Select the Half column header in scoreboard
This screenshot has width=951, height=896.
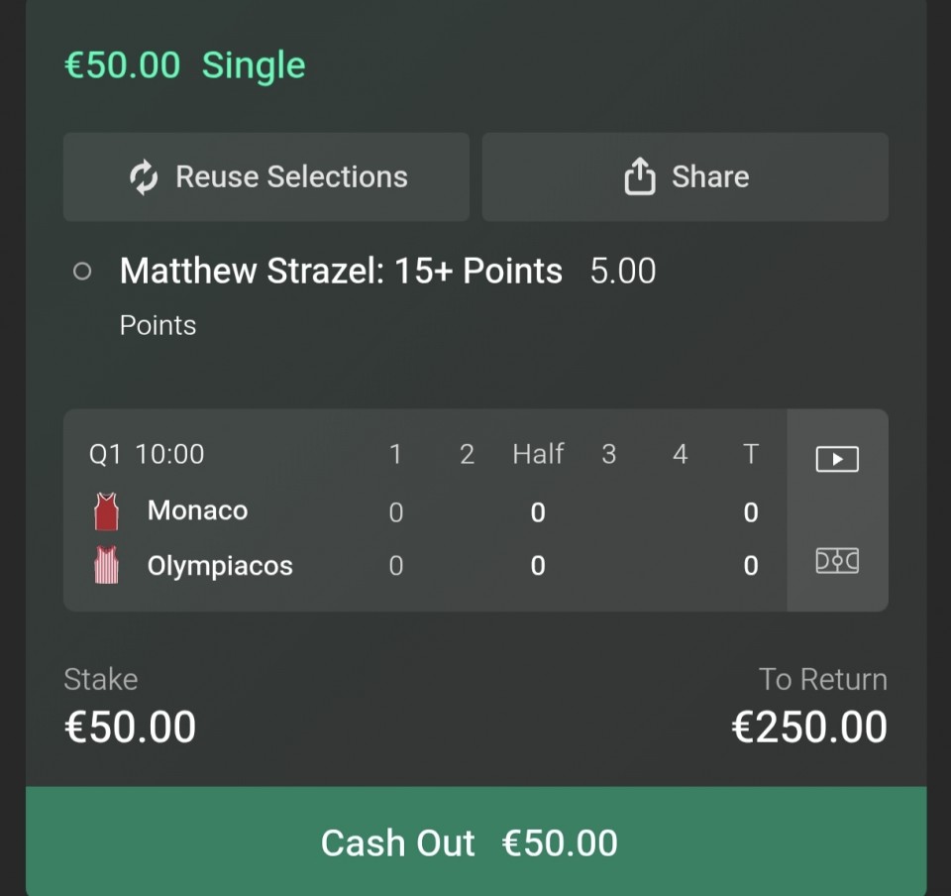pos(538,454)
